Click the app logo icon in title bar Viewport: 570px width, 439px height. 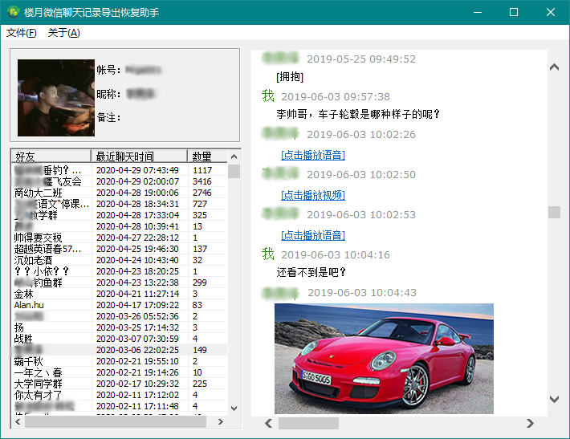pyautogui.click(x=13, y=12)
